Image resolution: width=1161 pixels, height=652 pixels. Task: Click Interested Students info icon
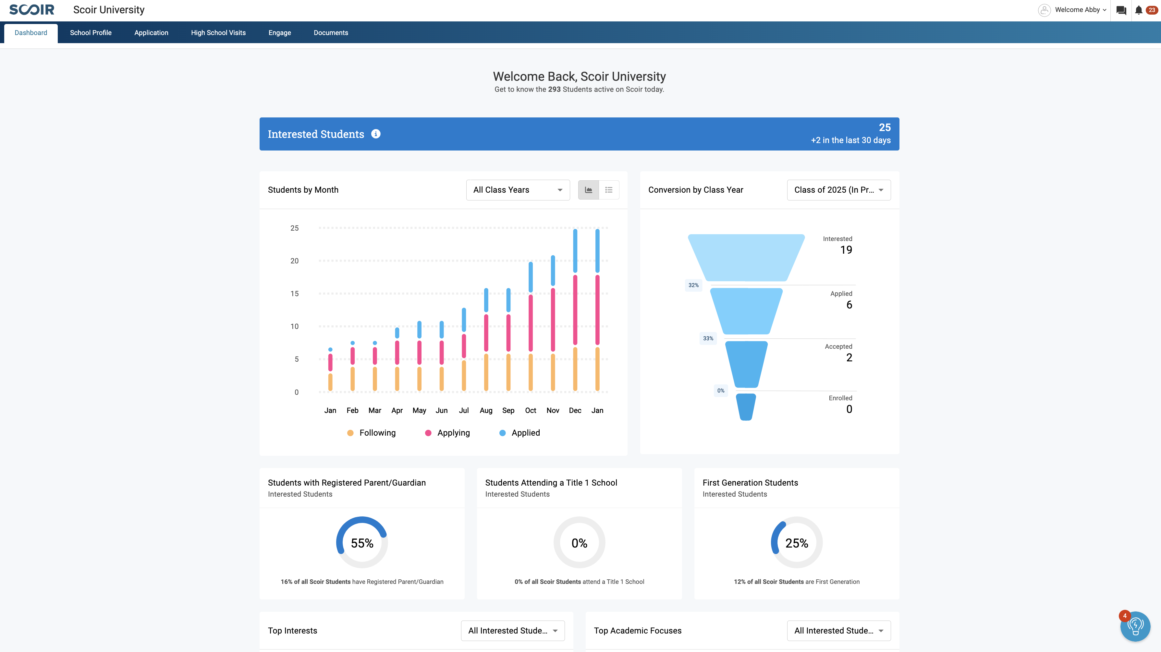coord(375,134)
